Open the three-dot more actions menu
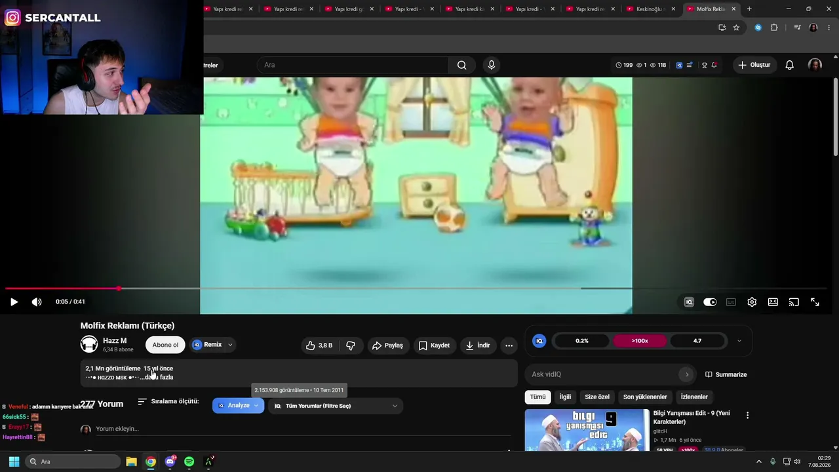 tap(509, 345)
